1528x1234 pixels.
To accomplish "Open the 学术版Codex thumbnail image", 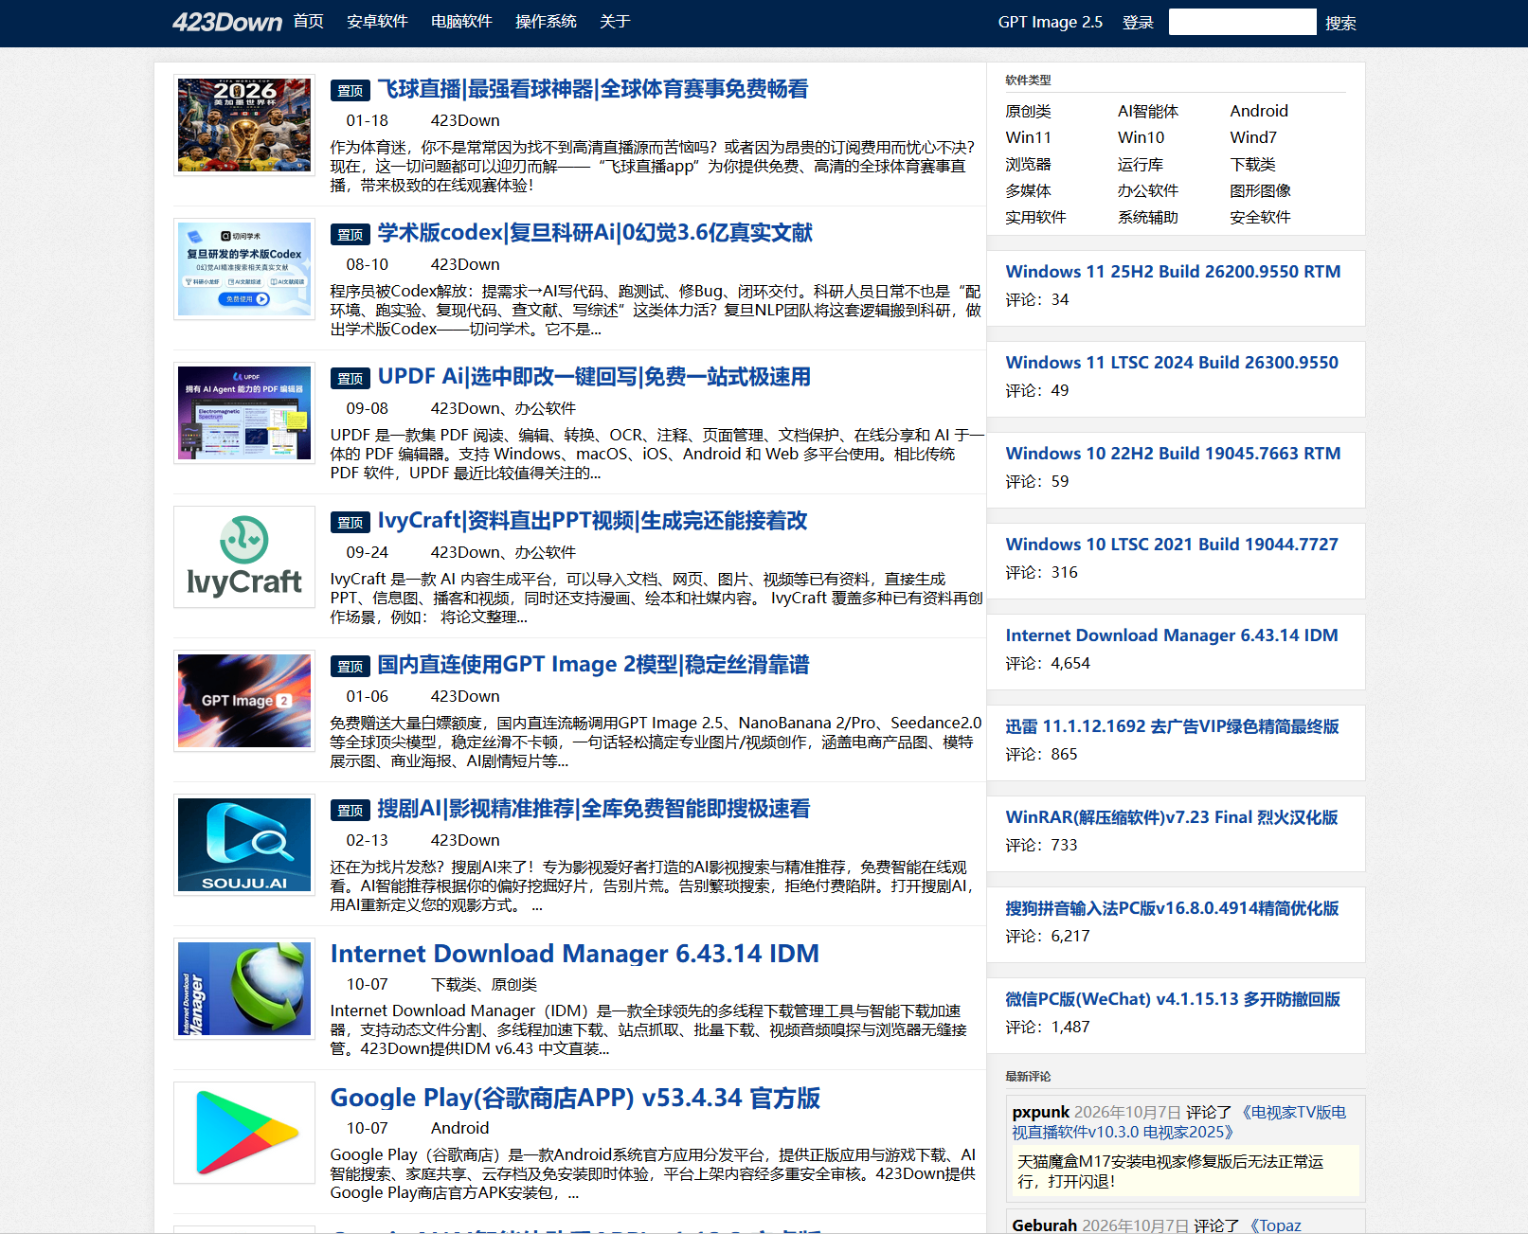I will 244,269.
